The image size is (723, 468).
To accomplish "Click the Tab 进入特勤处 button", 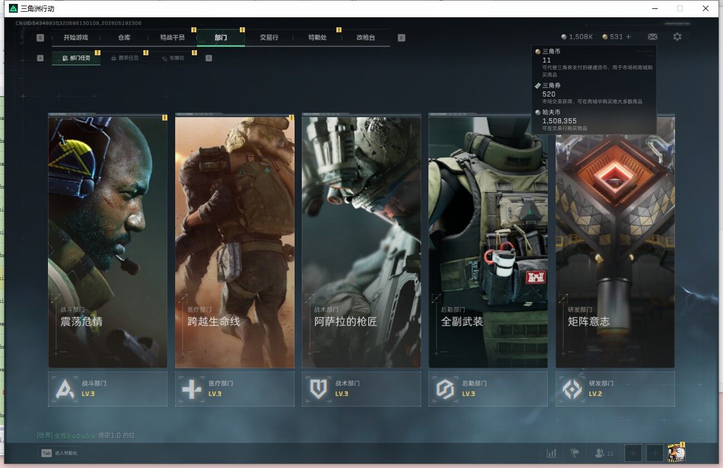I will click(60, 453).
